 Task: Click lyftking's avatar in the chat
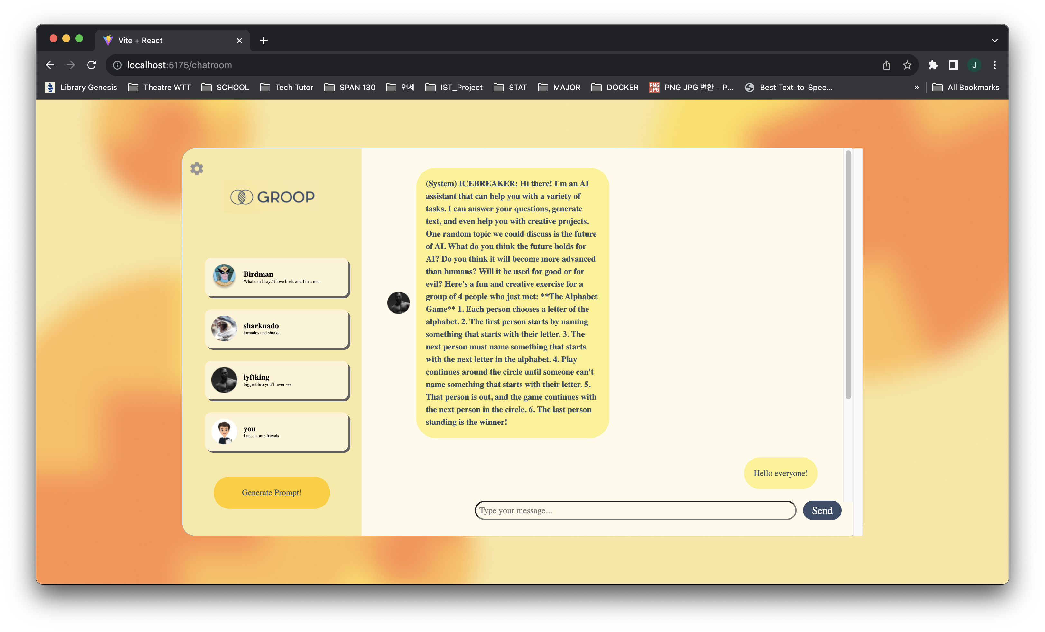398,302
